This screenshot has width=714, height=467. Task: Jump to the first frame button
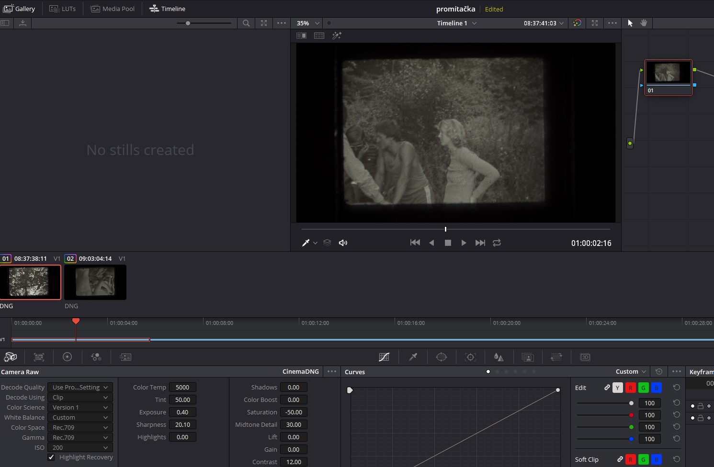point(415,243)
